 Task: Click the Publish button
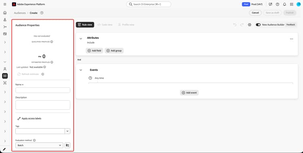coord(290,13)
